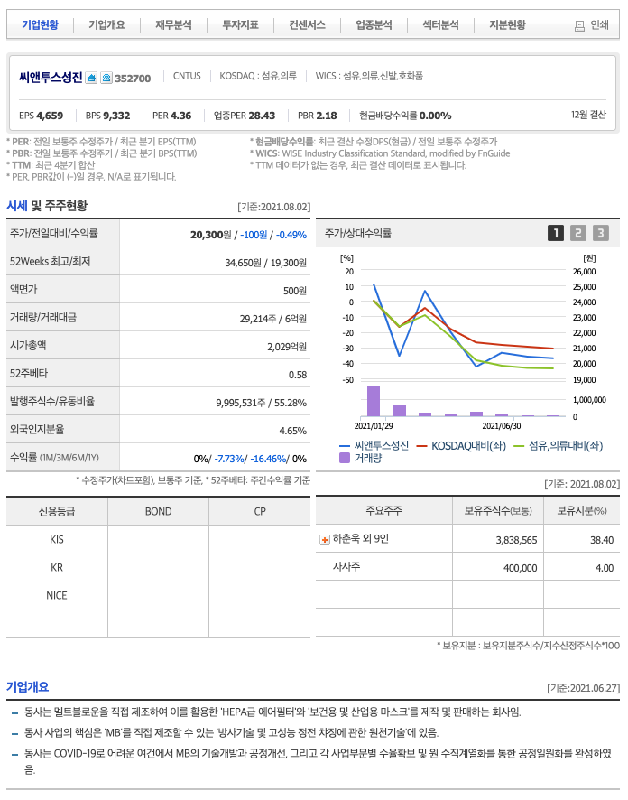Go to the 투자지표 tab
The image size is (628, 800).
[x=241, y=24]
